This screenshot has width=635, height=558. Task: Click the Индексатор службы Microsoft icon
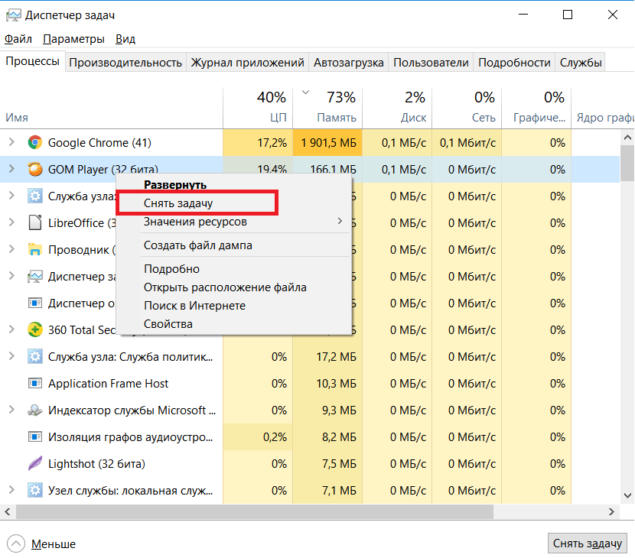35,410
